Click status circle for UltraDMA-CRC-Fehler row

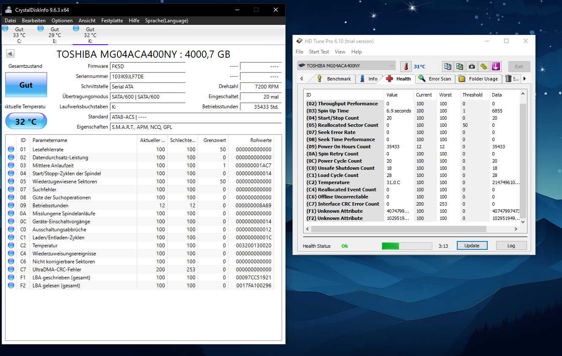[x=11, y=269]
